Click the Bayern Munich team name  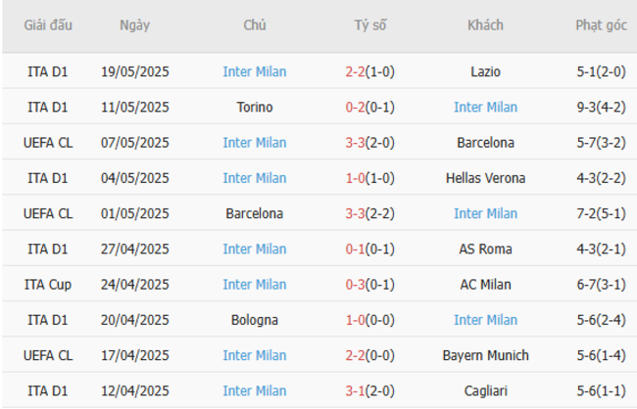[485, 355]
